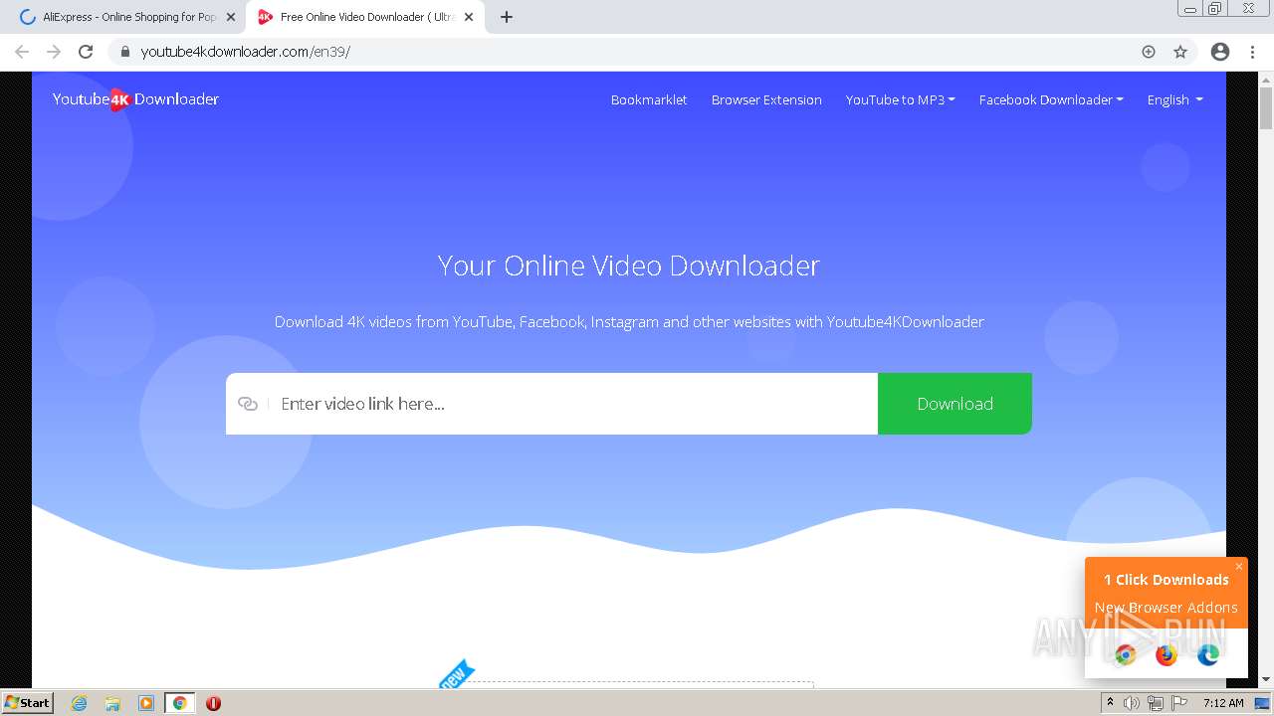Image resolution: width=1274 pixels, height=716 pixels.
Task: Bookmark this page with the star icon
Action: [x=1180, y=52]
